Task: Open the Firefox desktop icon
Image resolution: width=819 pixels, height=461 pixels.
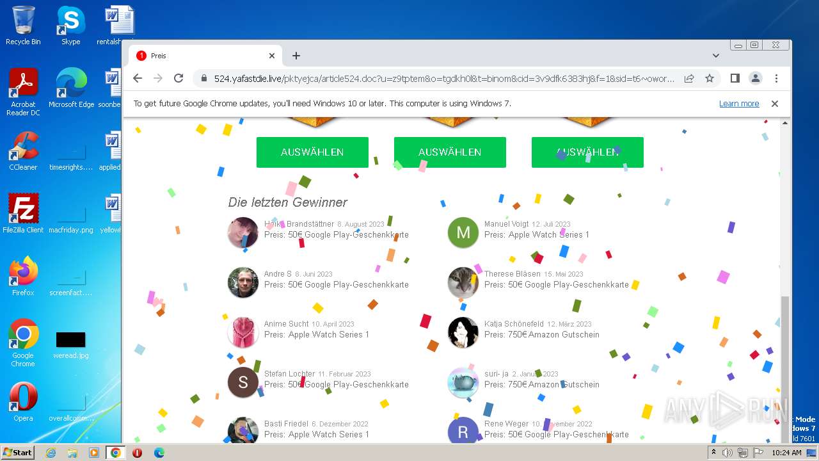Action: click(x=23, y=277)
